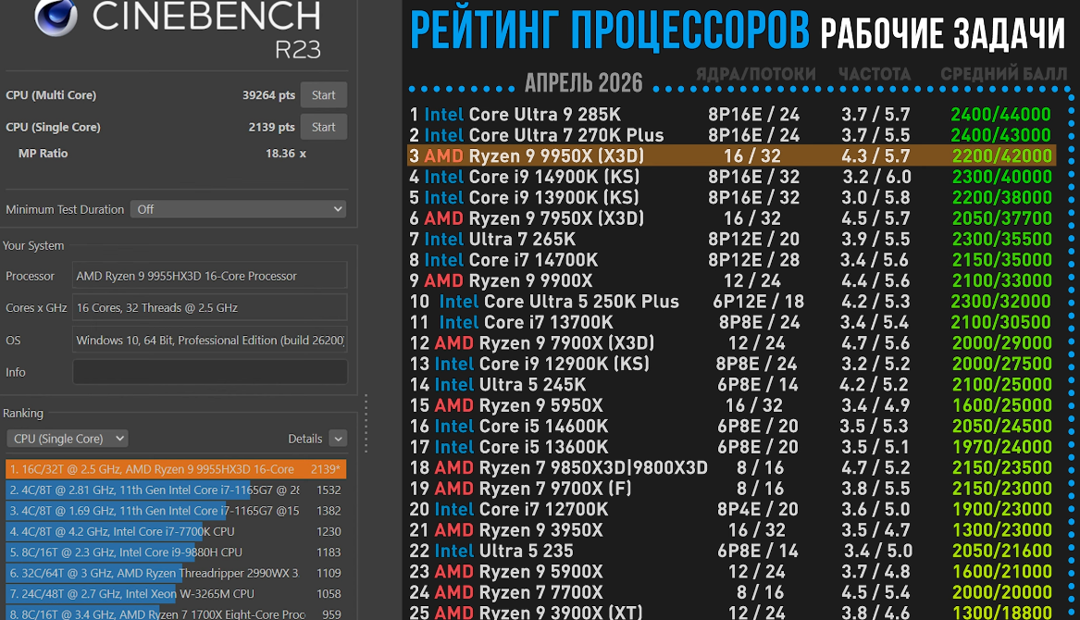This screenshot has height=620, width=1080.
Task: Select ranking row i7-1165G7 @ 2.81 GHz 1532
Action: 176,490
